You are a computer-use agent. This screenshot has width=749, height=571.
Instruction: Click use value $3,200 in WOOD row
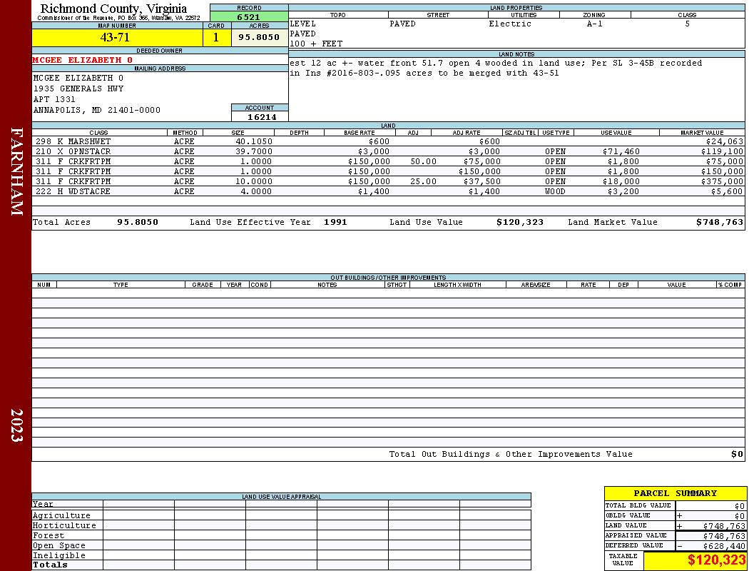623,191
